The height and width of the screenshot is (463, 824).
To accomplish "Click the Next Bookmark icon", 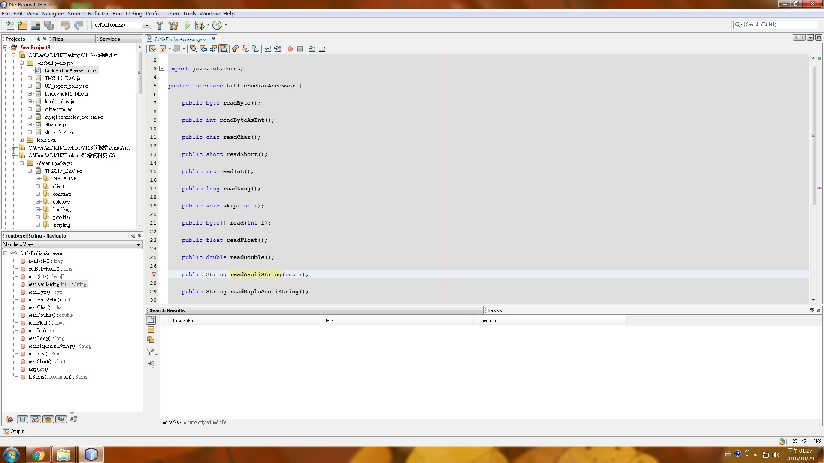I will tap(245, 49).
